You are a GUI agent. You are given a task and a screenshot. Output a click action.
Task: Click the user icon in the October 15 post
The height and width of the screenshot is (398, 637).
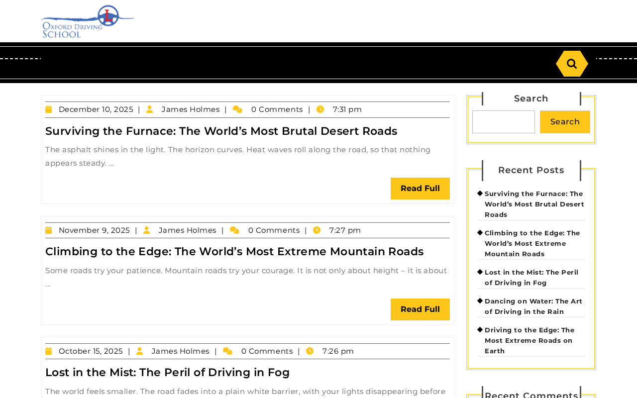(140, 351)
